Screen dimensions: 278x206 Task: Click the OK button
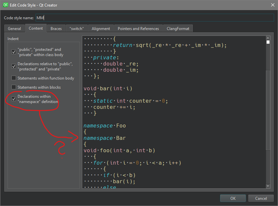coord(233,198)
